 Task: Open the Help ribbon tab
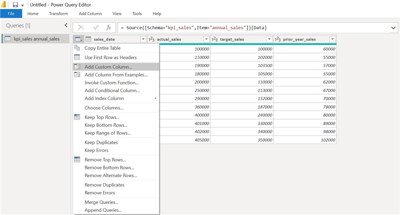[x=157, y=13]
